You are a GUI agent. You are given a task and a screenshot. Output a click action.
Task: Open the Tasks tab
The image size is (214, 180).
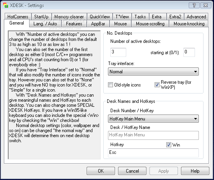click(140, 17)
